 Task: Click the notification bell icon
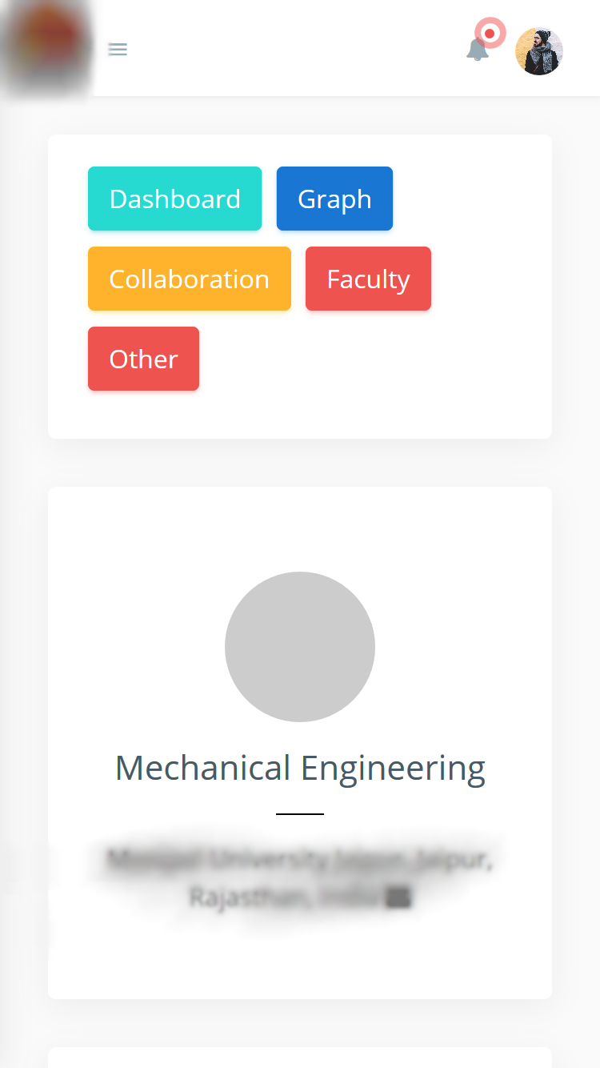tap(477, 50)
